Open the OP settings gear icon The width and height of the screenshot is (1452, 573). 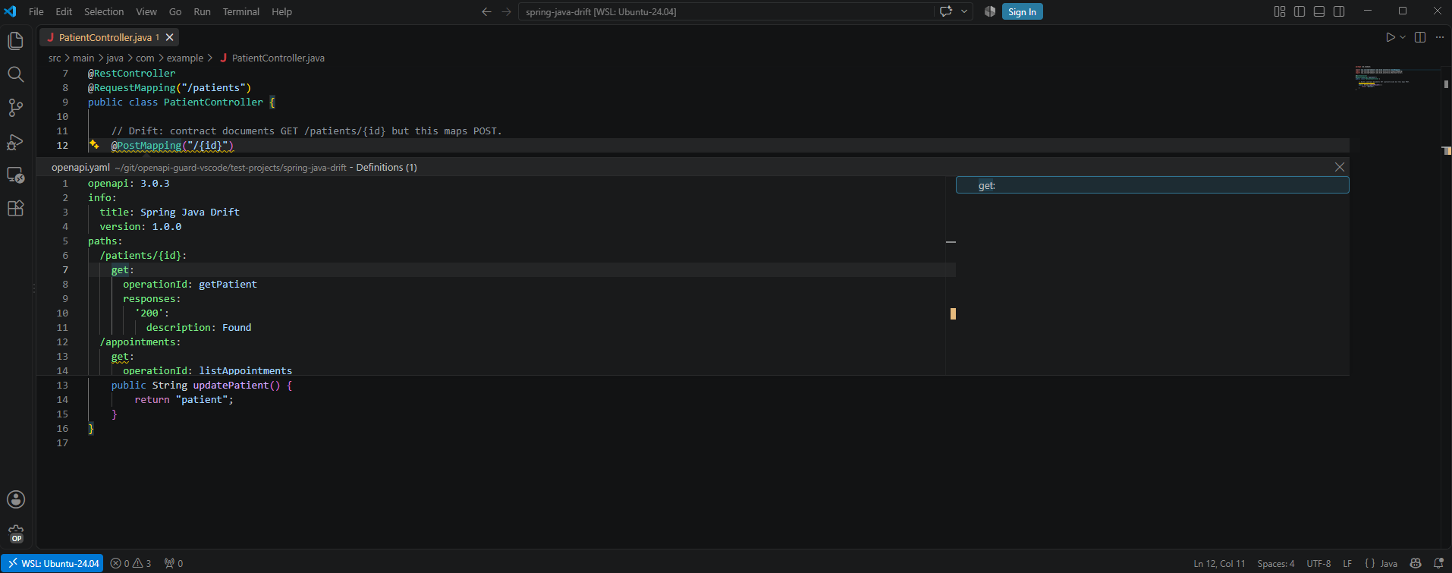click(x=15, y=534)
